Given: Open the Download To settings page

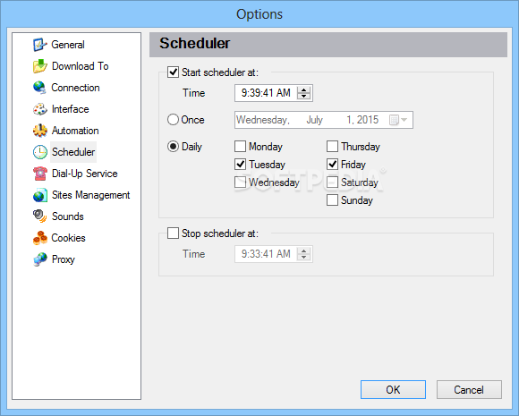Looking at the screenshot, I should click(x=81, y=66).
